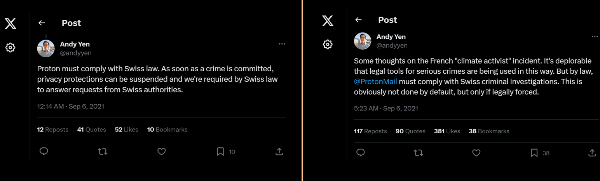Click the @ProtonMail mention link

point(375,82)
